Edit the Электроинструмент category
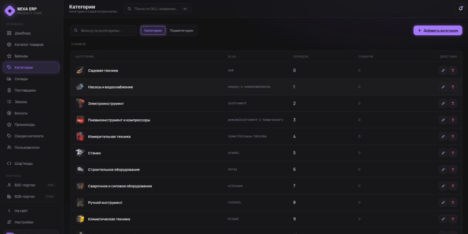 click(443, 103)
